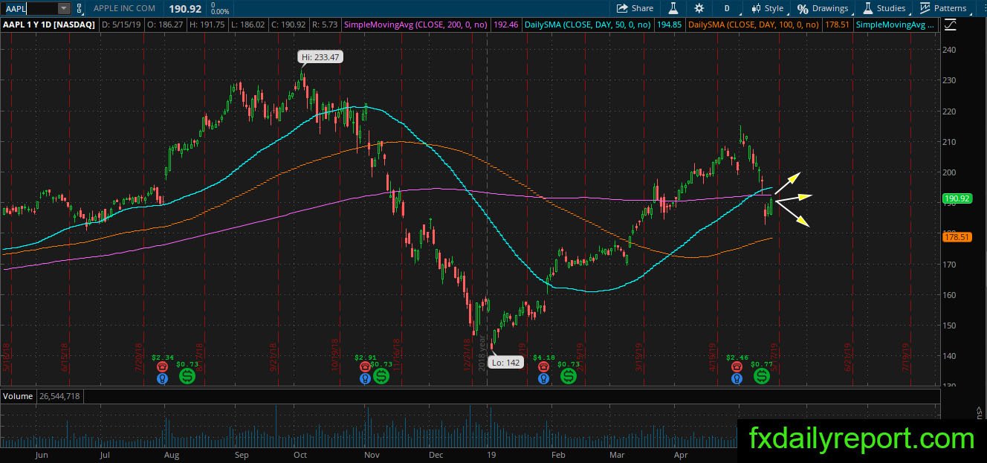Click the 178.51 value in study header
Image resolution: width=987 pixels, height=463 pixels.
(837, 25)
